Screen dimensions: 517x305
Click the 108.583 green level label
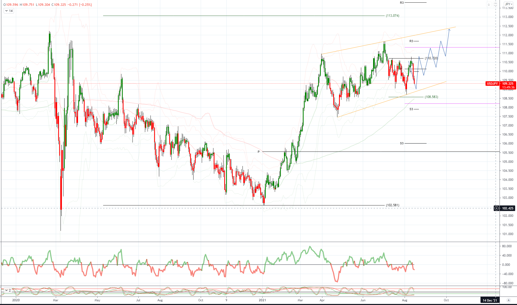point(431,97)
